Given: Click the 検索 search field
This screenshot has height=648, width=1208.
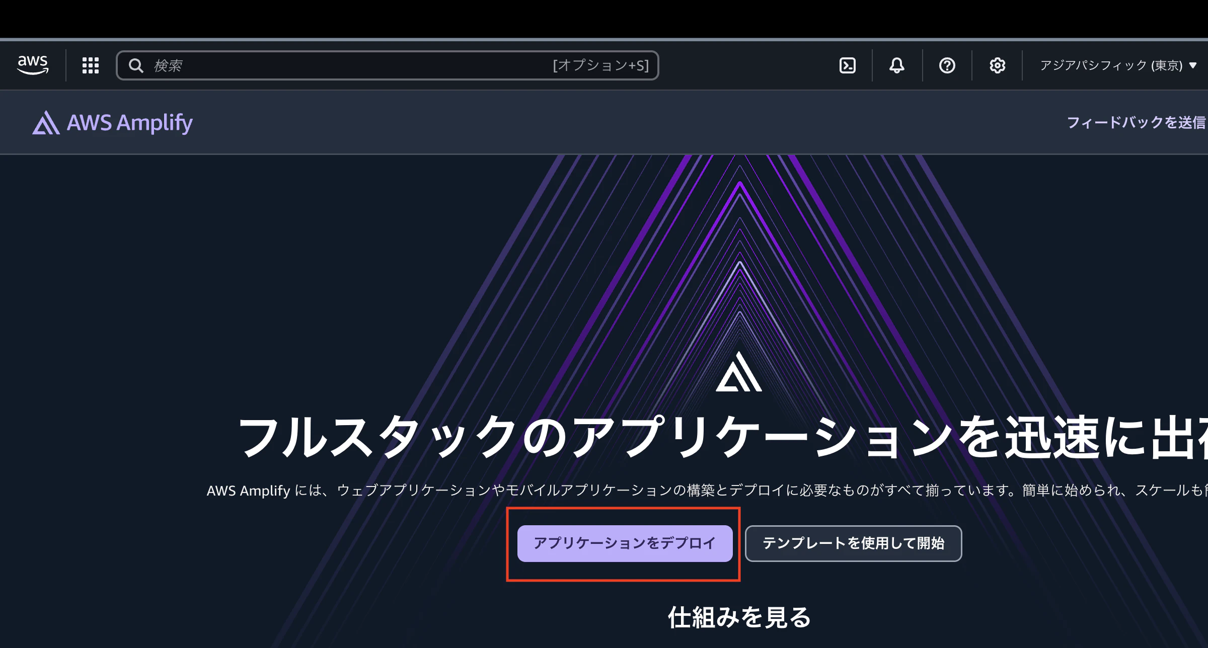Looking at the screenshot, I should pyautogui.click(x=387, y=65).
